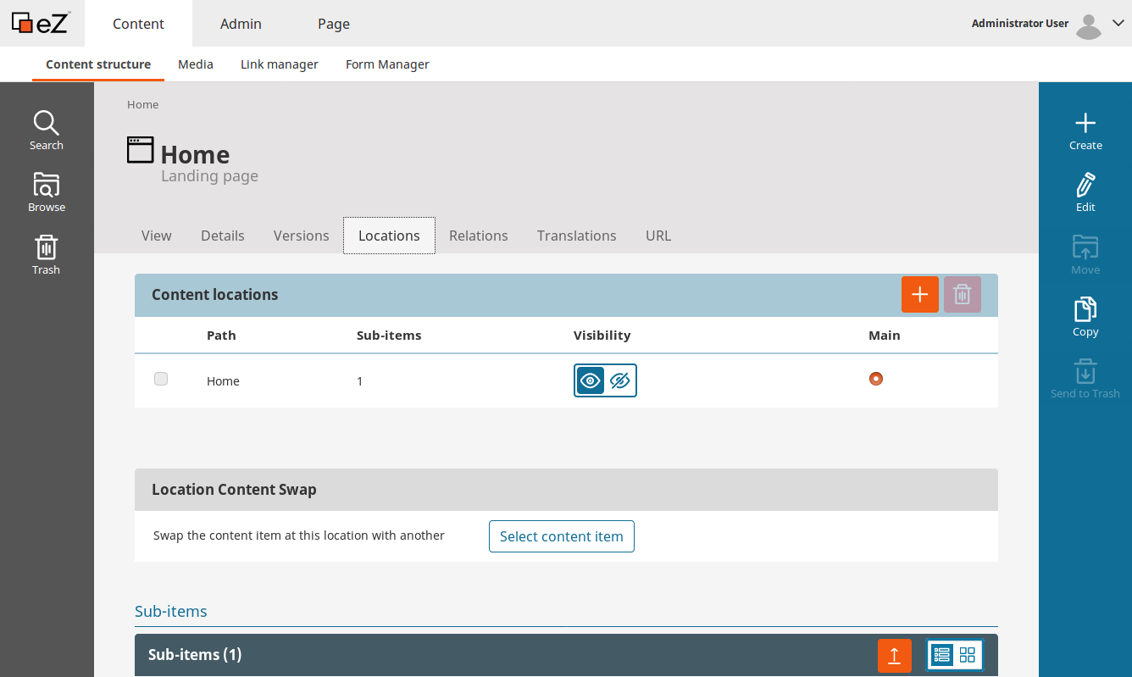1132x677 pixels.
Task: Select Main radio button for Home location
Action: click(875, 379)
